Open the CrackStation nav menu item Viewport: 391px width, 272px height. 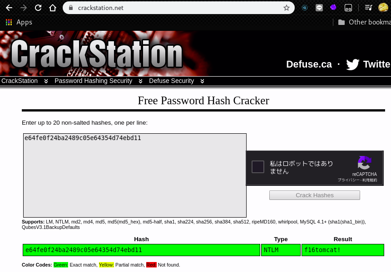20,81
